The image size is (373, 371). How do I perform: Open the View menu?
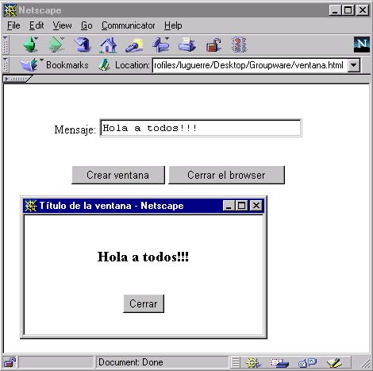[x=62, y=25]
